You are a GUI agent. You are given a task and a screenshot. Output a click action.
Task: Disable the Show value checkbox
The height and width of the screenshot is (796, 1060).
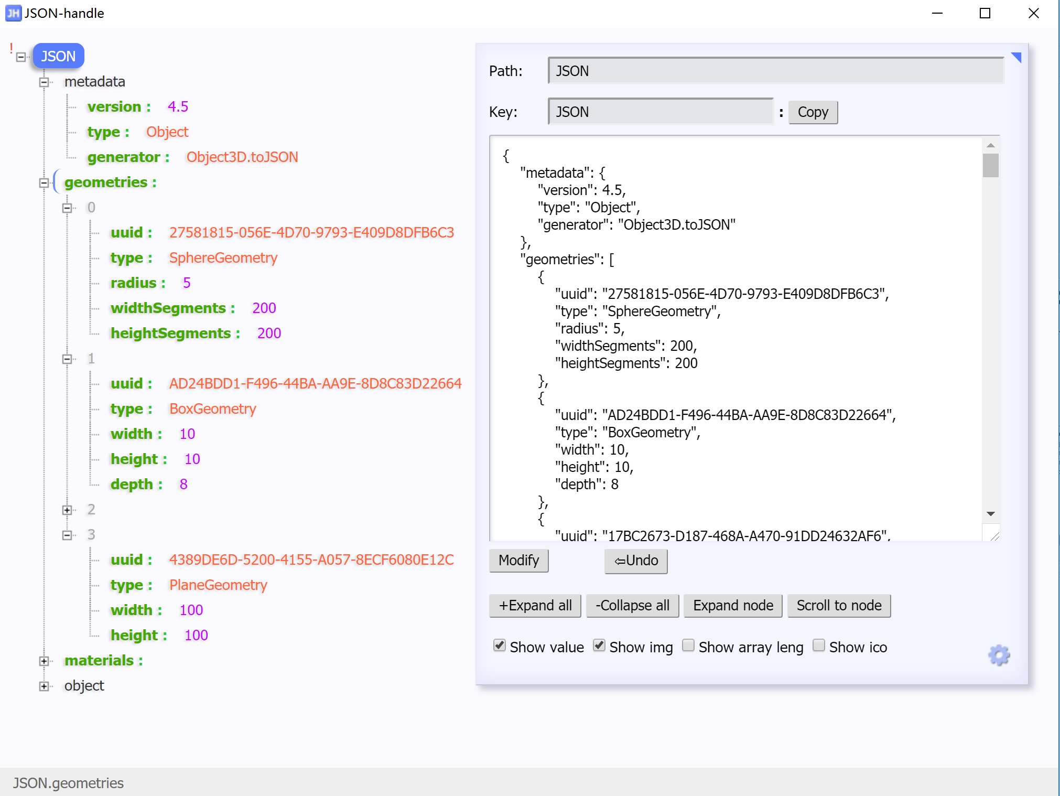499,646
